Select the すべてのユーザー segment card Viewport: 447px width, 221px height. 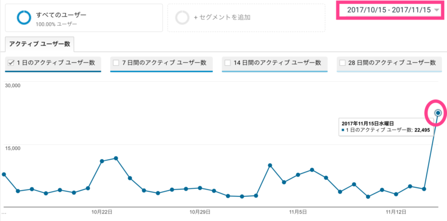[x=84, y=18]
